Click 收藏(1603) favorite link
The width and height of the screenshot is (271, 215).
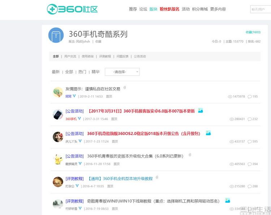click(x=253, y=32)
